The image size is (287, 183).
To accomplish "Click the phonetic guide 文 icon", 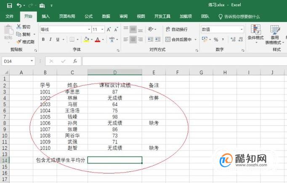I will tap(112, 40).
